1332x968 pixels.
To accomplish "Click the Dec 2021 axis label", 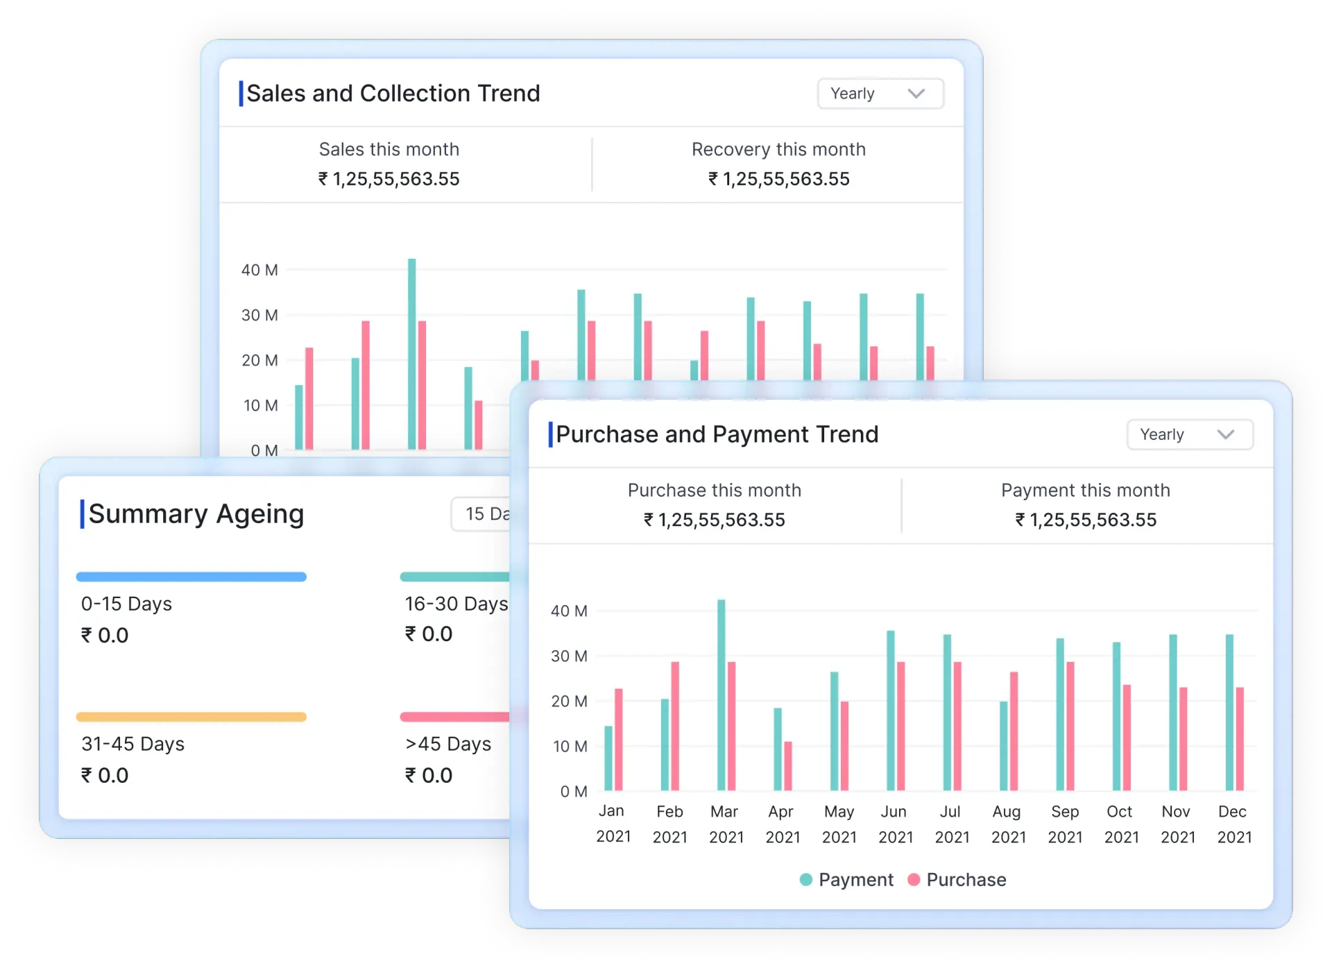I will tap(1234, 824).
